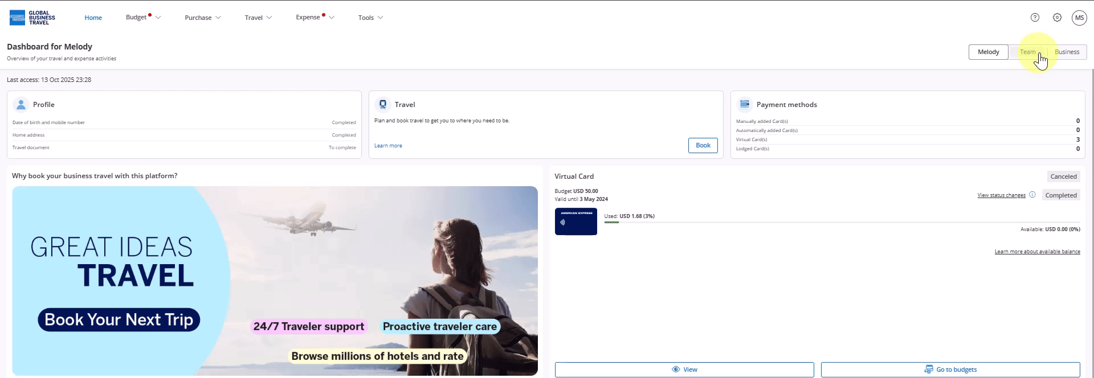Image resolution: width=1094 pixels, height=378 pixels.
Task: Click the 24/7 Traveler support label
Action: click(x=308, y=327)
